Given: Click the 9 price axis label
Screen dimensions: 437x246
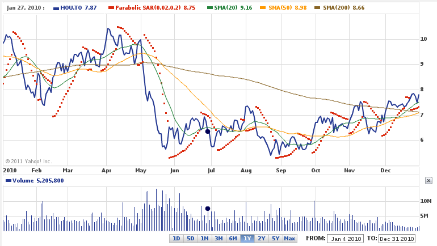Looking at the screenshot, I should pyautogui.click(x=422, y=64).
